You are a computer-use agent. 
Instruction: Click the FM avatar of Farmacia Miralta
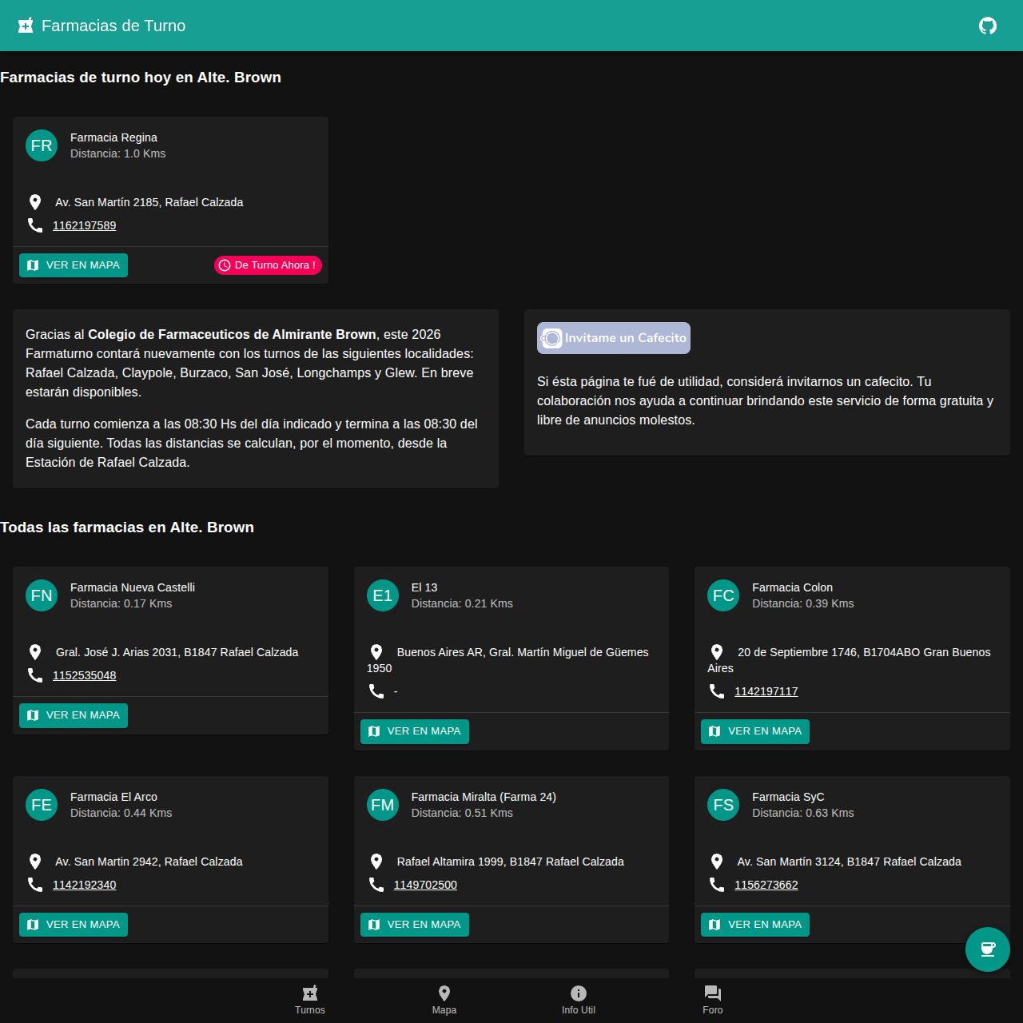click(x=383, y=805)
